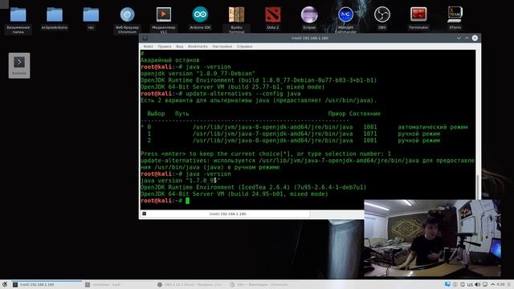Viewport: 514px width, 289px height.
Task: Click the clipboard icon in system tray
Action: tap(463, 284)
